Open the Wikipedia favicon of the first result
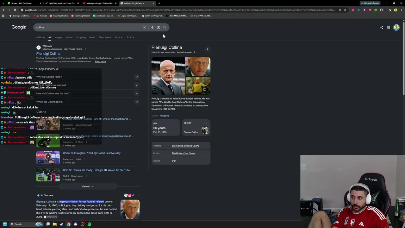Image resolution: width=405 pixels, height=228 pixels. click(39, 47)
